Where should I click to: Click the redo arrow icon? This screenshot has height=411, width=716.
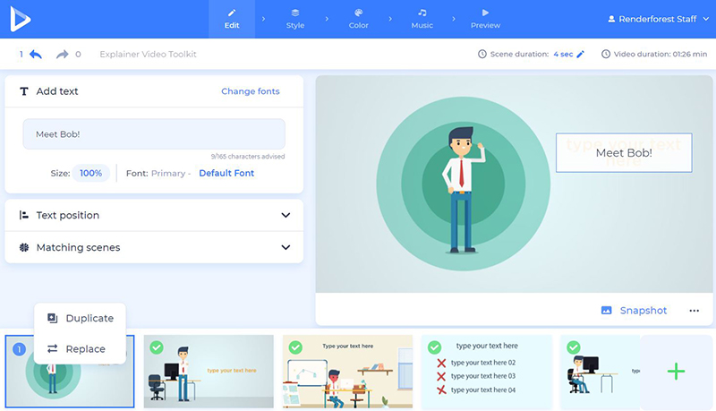click(x=62, y=55)
